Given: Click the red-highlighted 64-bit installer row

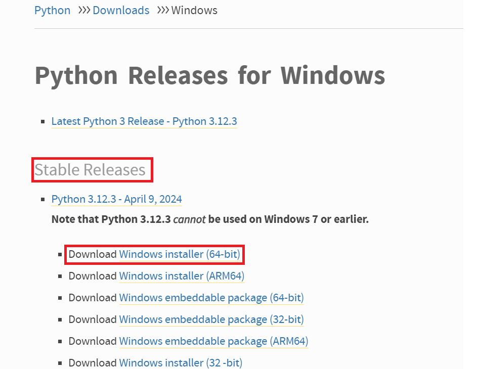Looking at the screenshot, I should point(154,254).
